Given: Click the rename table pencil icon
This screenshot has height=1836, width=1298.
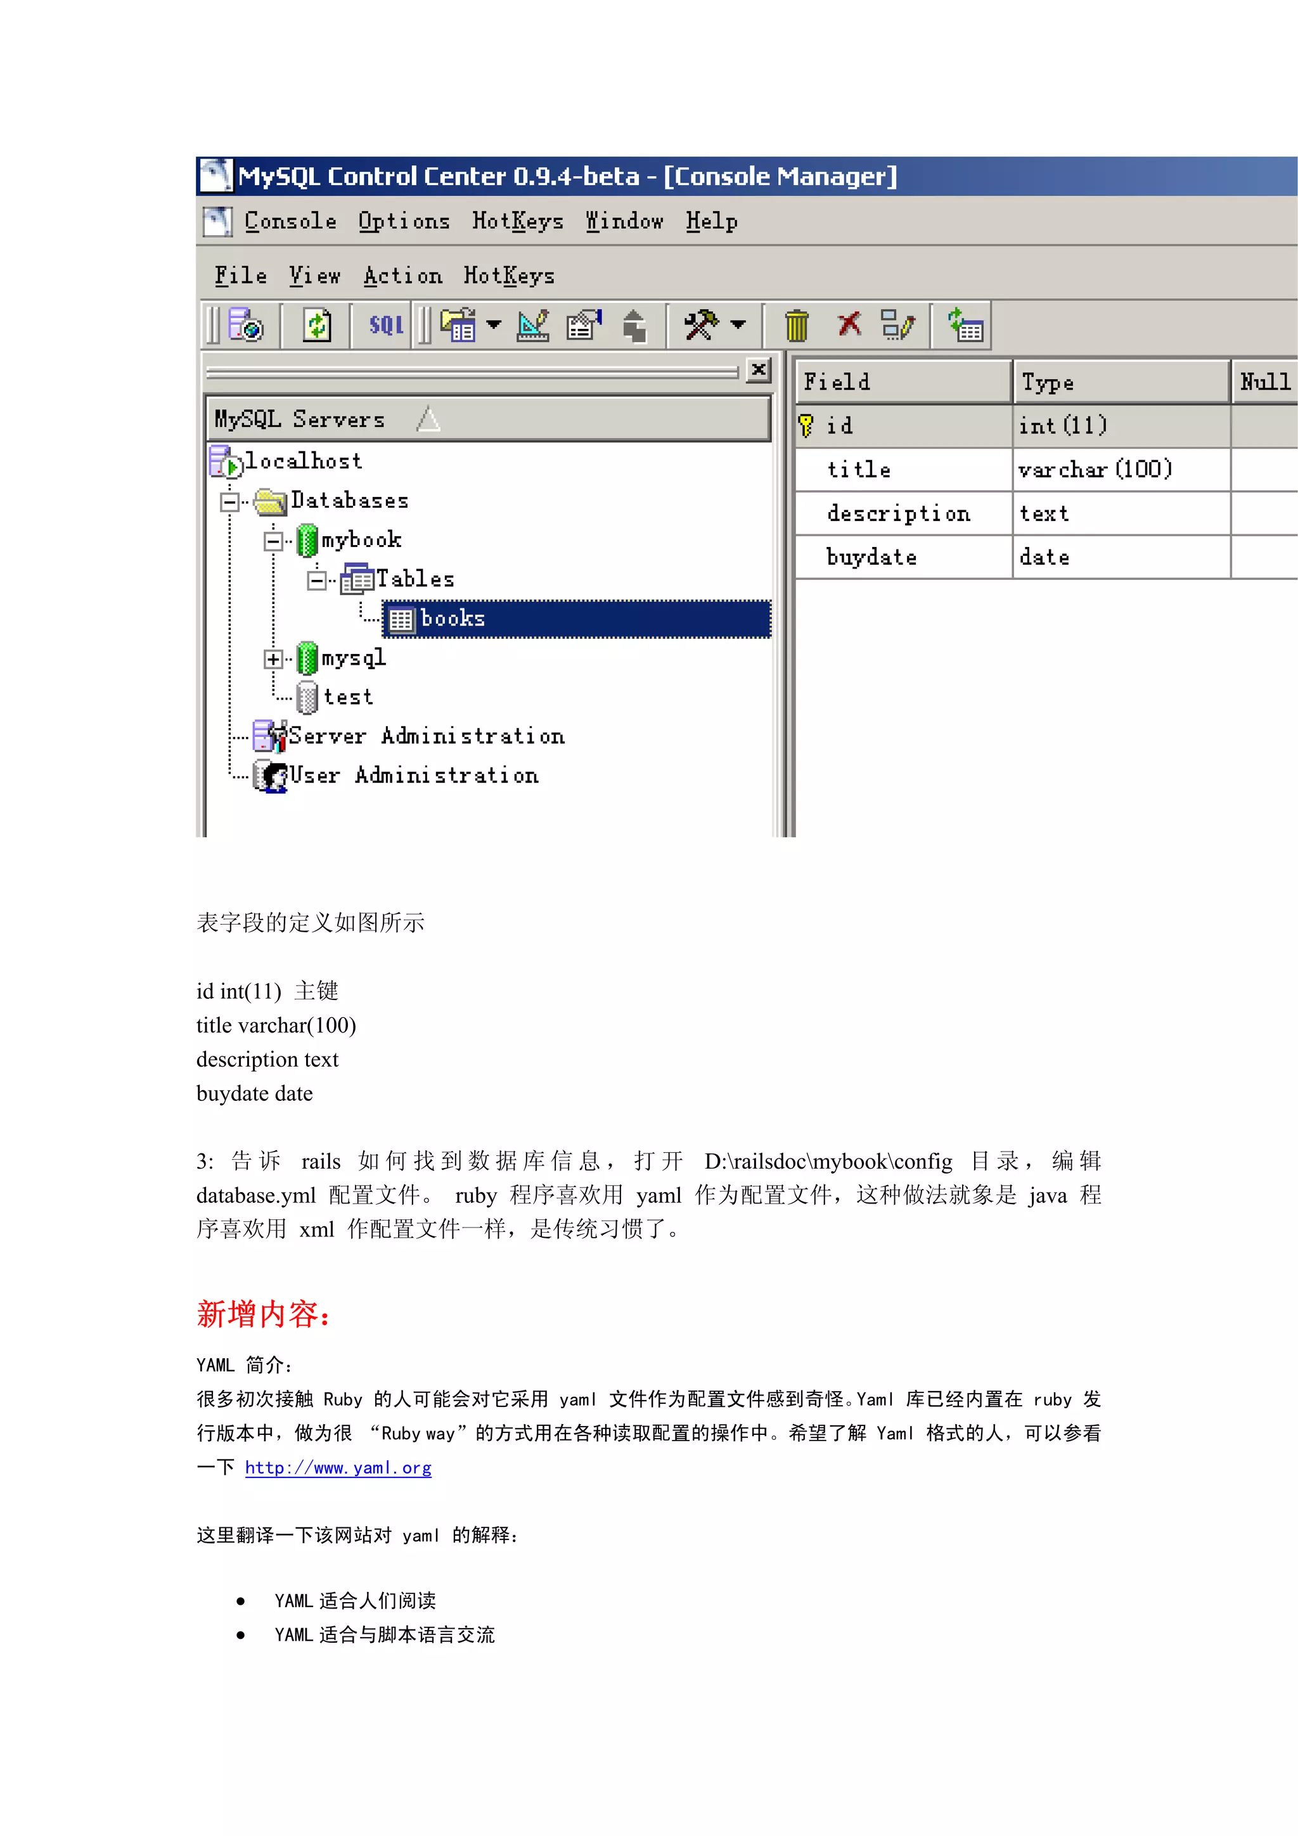Looking at the screenshot, I should coord(897,326).
